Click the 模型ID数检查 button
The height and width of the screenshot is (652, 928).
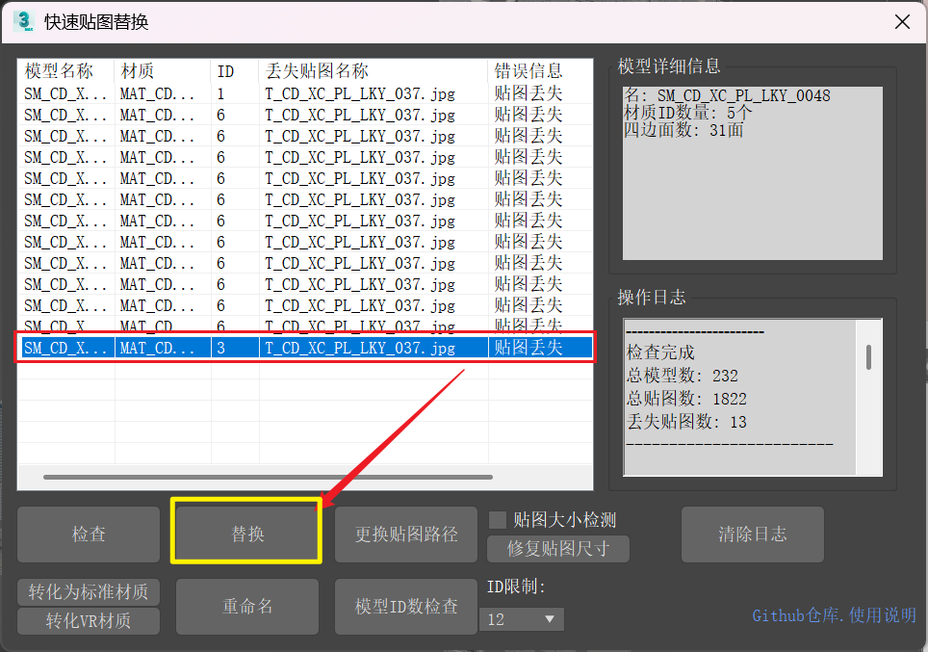coord(406,607)
